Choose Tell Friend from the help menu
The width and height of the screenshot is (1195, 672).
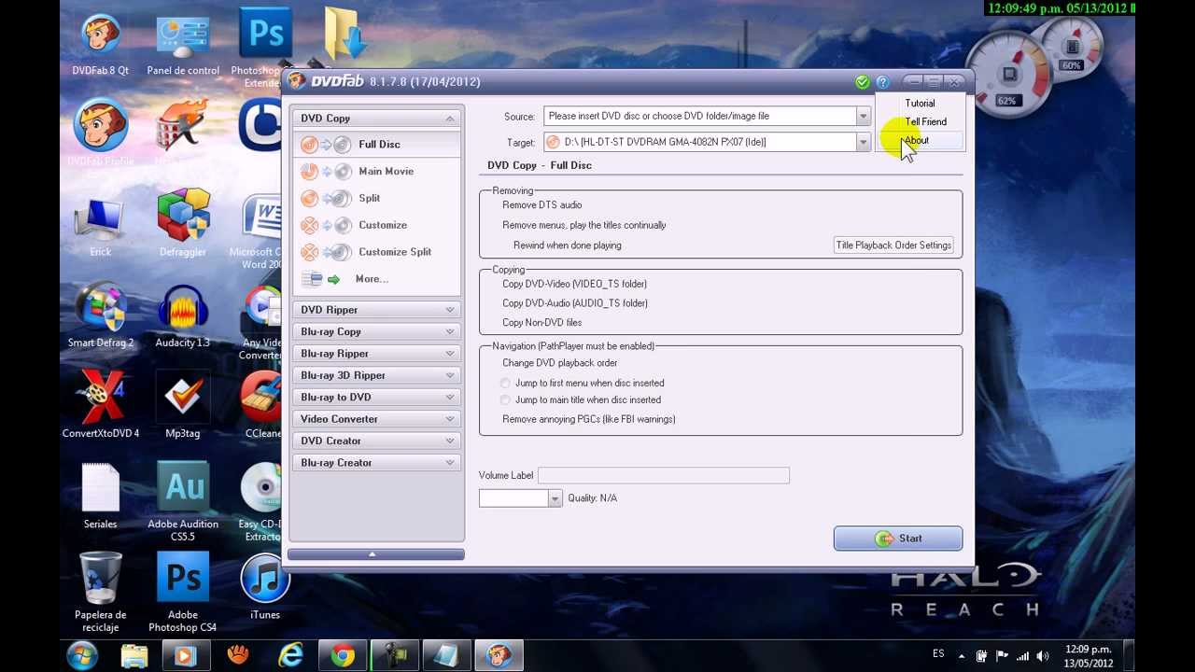(920, 122)
